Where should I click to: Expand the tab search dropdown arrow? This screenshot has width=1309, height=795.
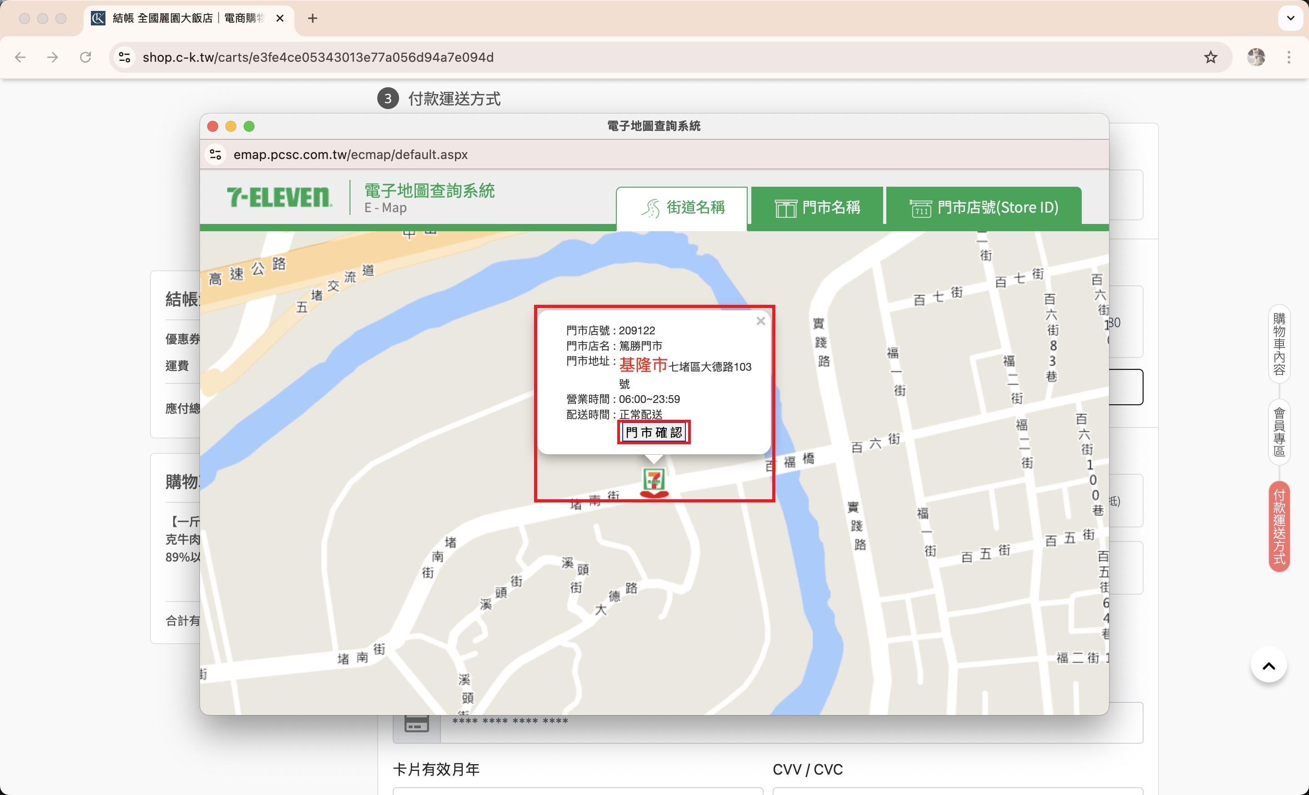click(x=1290, y=18)
